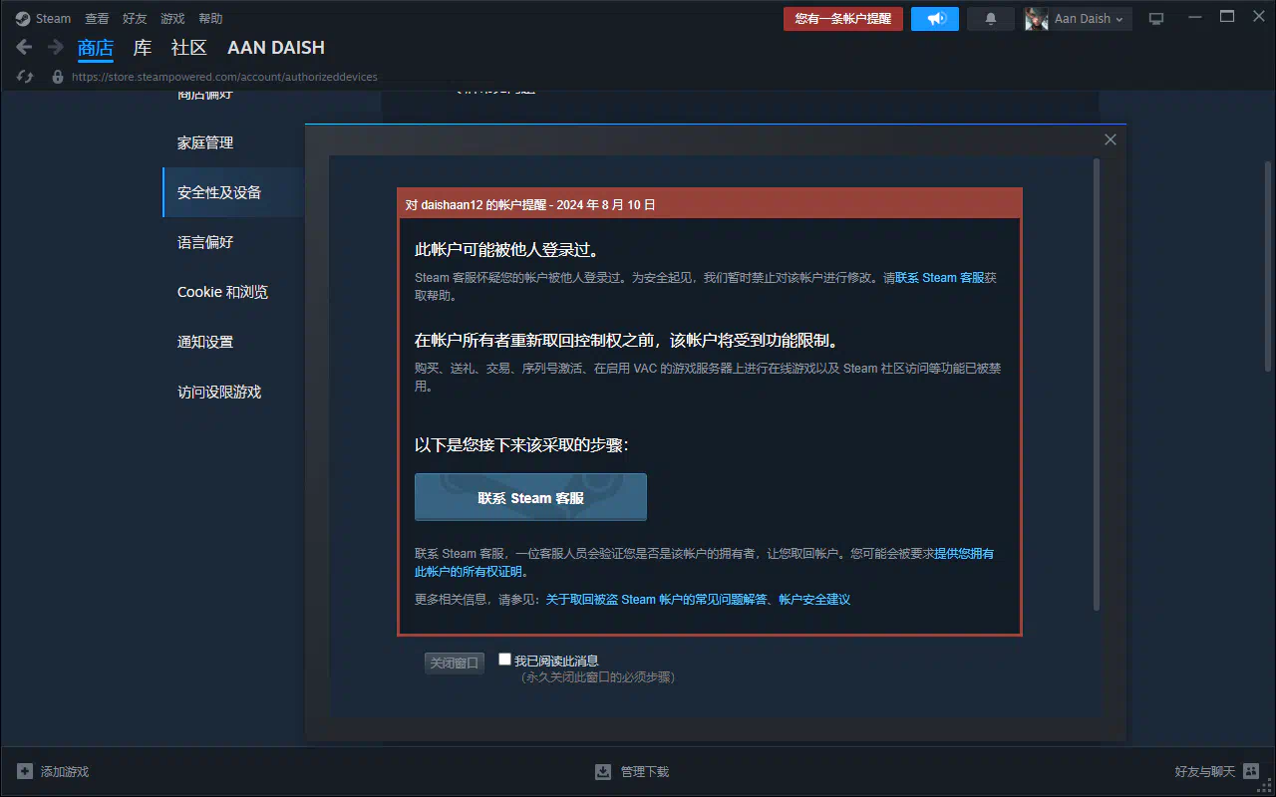The image size is (1276, 797).
Task: Click the 联系 Steam 客服 big button
Action: point(530,497)
